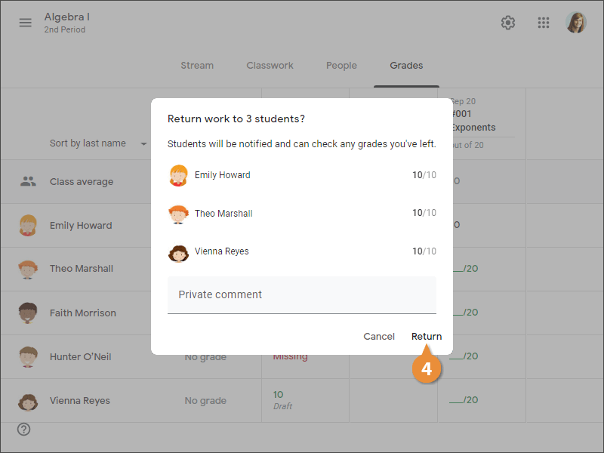604x453 pixels.
Task: Select the Grades tab
Action: coord(406,66)
